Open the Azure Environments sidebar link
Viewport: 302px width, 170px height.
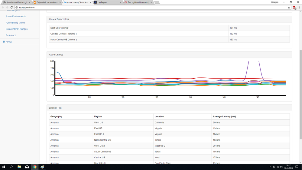[16, 16]
